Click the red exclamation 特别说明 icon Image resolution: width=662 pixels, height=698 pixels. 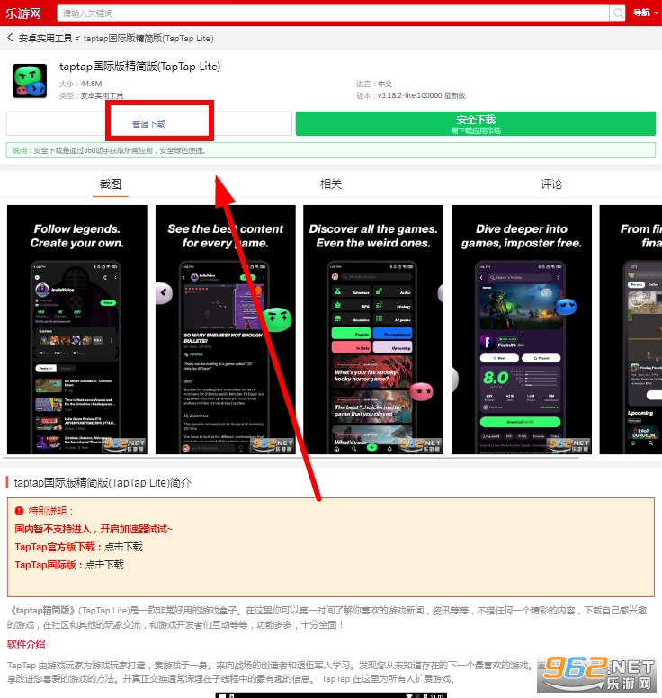(x=19, y=511)
